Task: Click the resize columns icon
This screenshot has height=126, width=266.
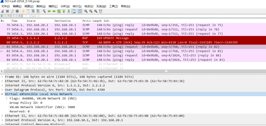Action: tap(101, 11)
